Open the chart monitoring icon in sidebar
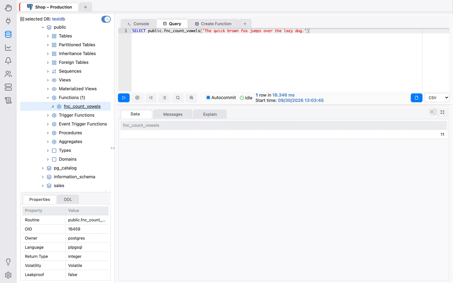The image size is (453, 283). pos(8,48)
